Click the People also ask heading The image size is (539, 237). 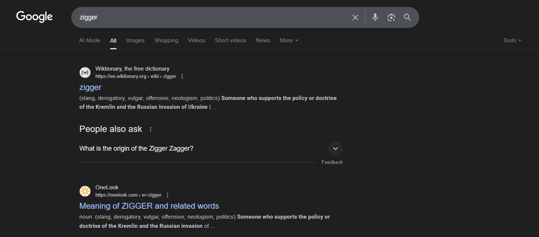pos(111,129)
